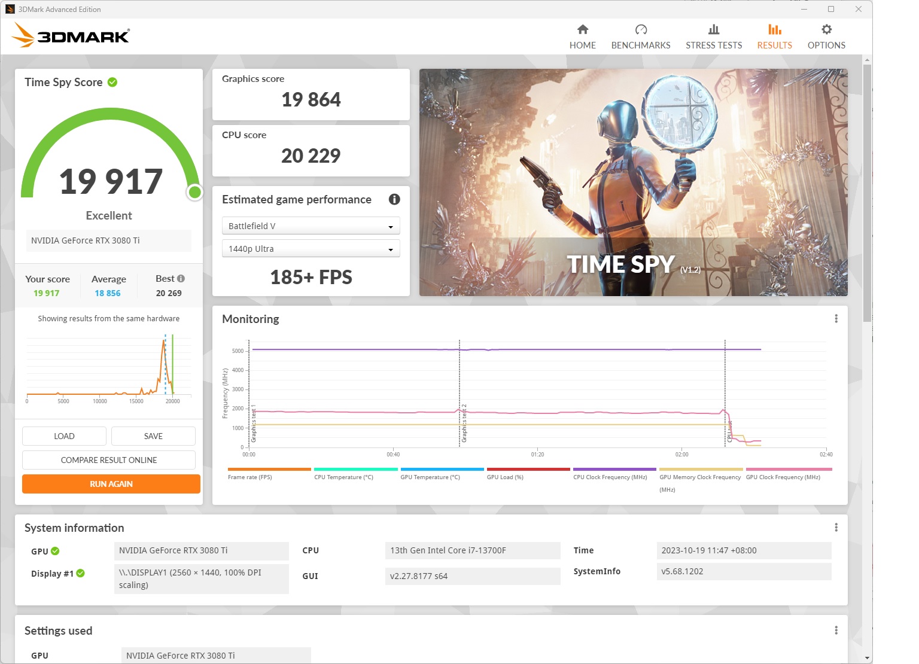The width and height of the screenshot is (919, 664).
Task: Click the 3DMark title bar app icon
Action: click(x=10, y=9)
